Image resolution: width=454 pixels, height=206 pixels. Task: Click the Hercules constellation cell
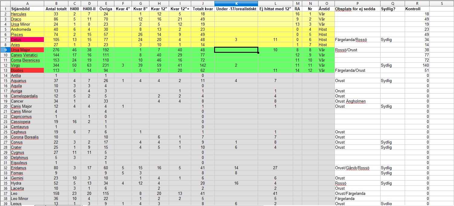(27, 14)
